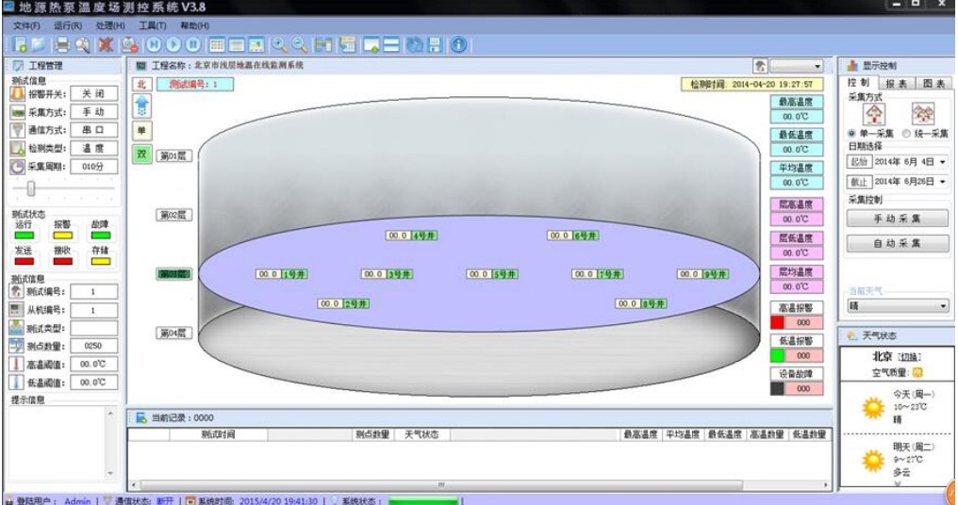Toggle the 北 direction button
This screenshot has width=958, height=505.
coord(141,84)
